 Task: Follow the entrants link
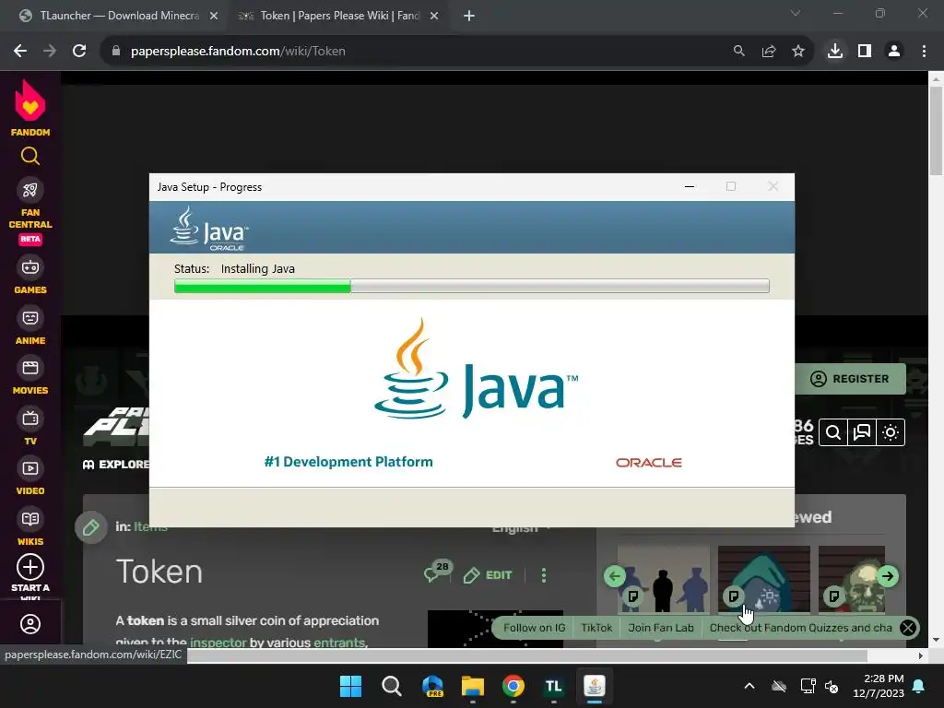pyautogui.click(x=340, y=643)
